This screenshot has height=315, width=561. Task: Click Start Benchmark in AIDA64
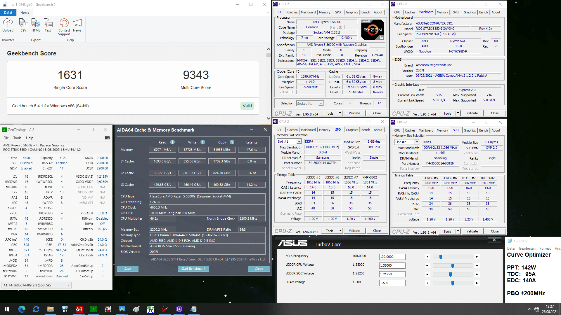(193, 269)
